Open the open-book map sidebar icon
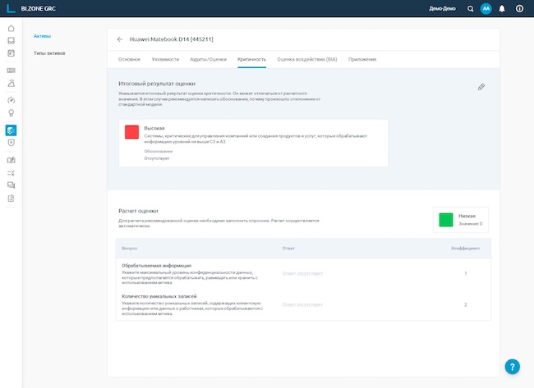This screenshot has height=388, width=534. coord(11,160)
